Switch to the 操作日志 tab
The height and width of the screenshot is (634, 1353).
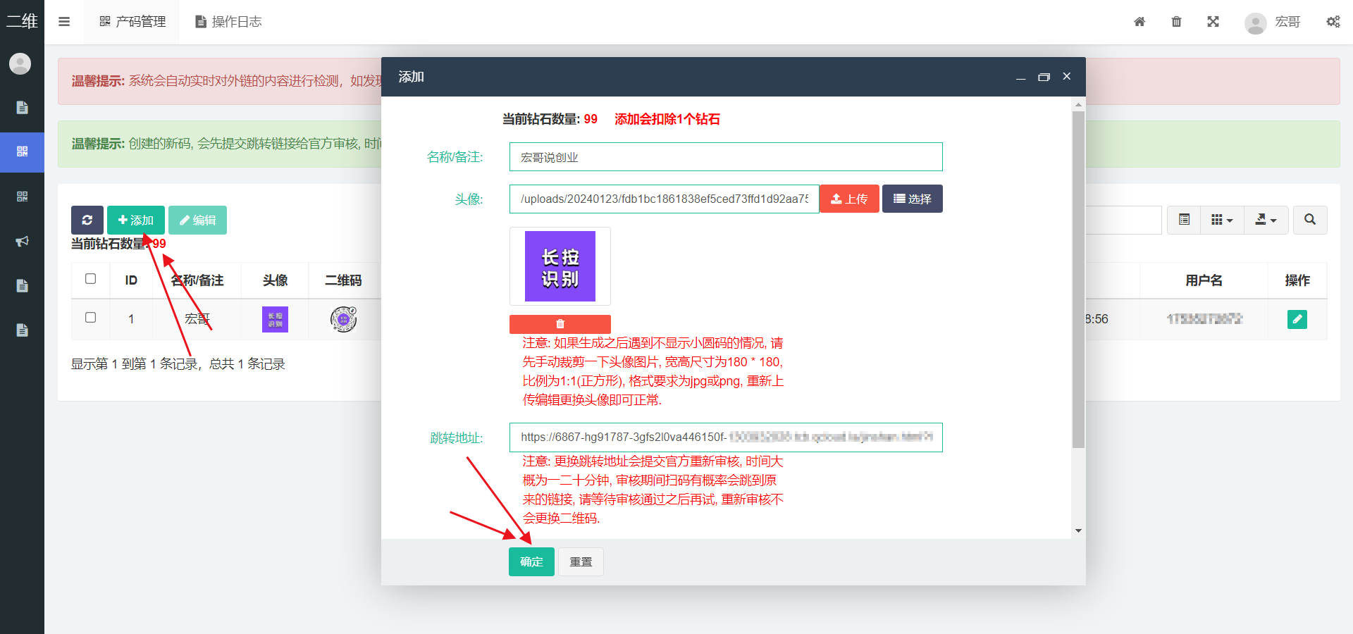click(228, 22)
